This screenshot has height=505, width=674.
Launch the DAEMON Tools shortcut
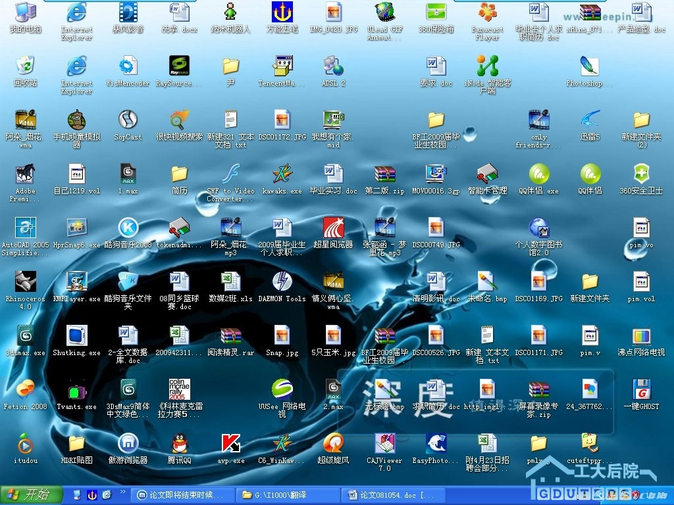click(x=282, y=282)
